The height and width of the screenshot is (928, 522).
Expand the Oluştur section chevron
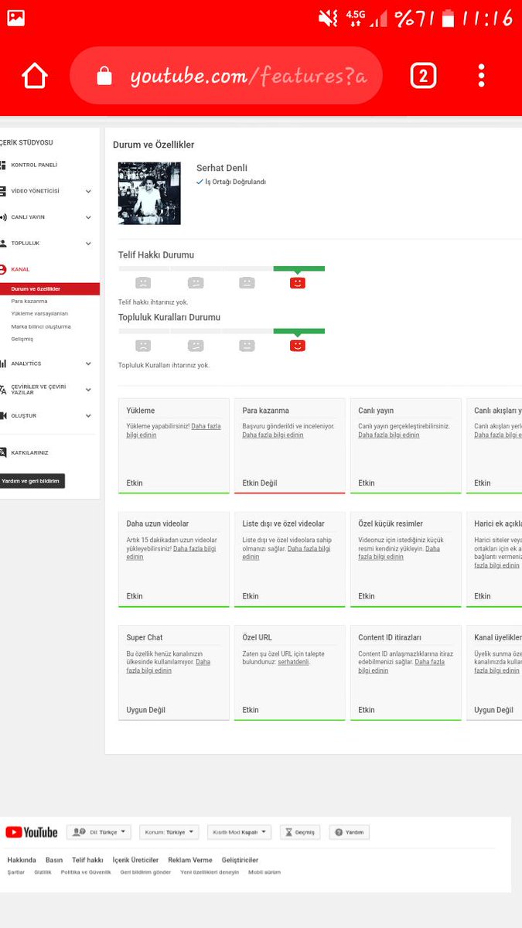point(88,415)
